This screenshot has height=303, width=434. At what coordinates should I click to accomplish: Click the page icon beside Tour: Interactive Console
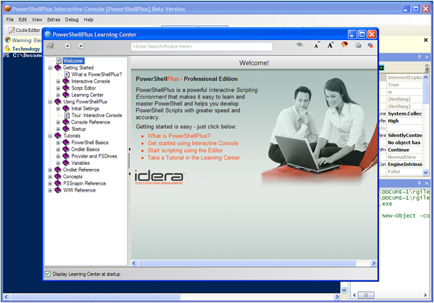pyautogui.click(x=67, y=115)
